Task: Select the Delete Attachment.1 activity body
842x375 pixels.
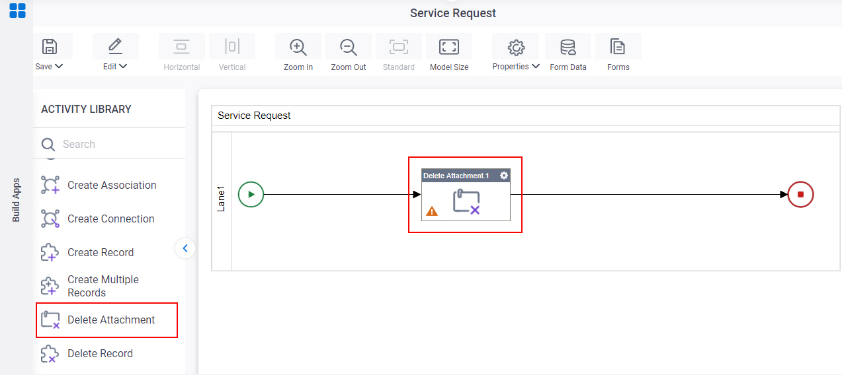Action: (x=466, y=201)
